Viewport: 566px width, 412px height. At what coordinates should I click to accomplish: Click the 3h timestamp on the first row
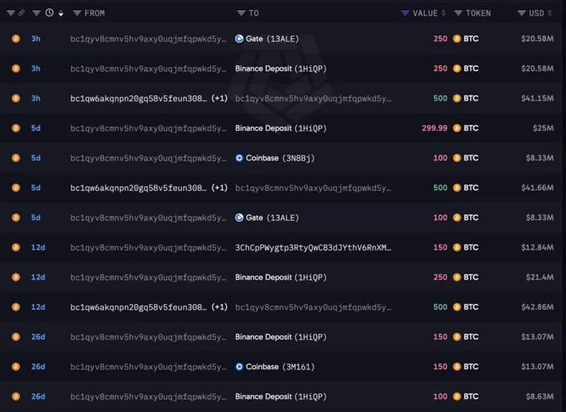tap(36, 39)
